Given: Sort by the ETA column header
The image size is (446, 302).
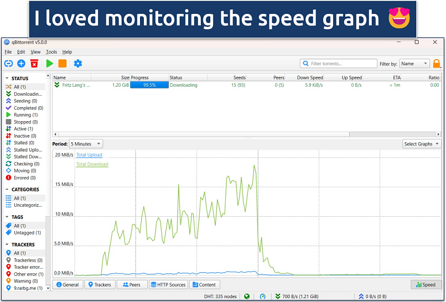Looking at the screenshot, I should pyautogui.click(x=382, y=77).
